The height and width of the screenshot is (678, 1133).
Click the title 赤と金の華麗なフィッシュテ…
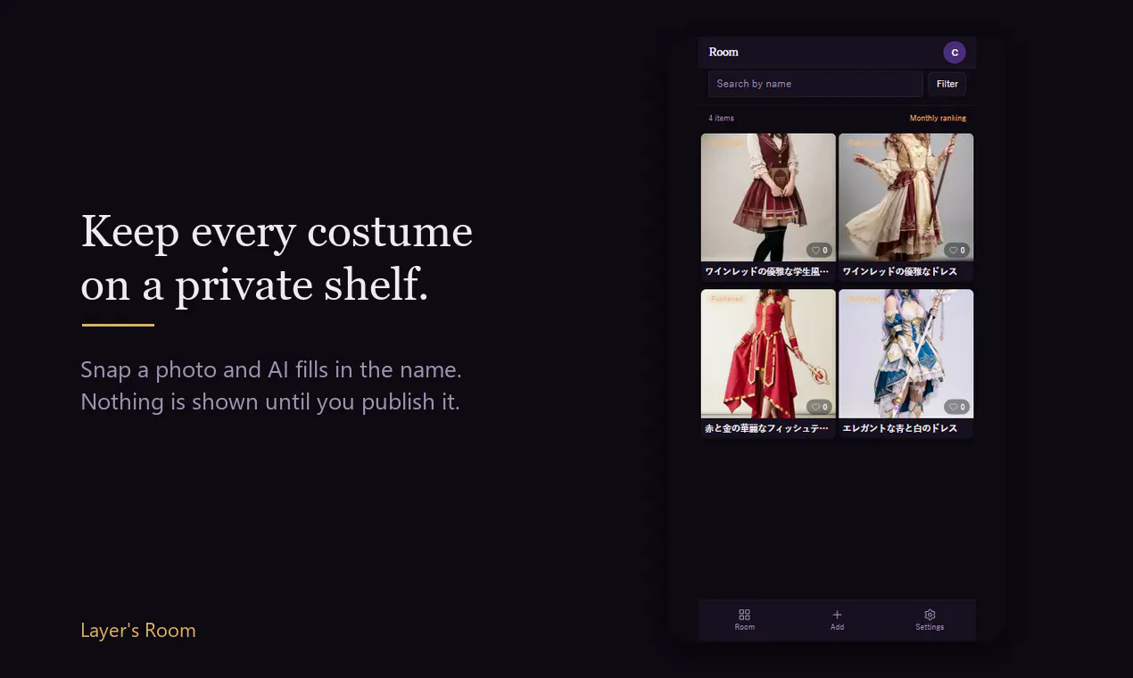point(767,428)
